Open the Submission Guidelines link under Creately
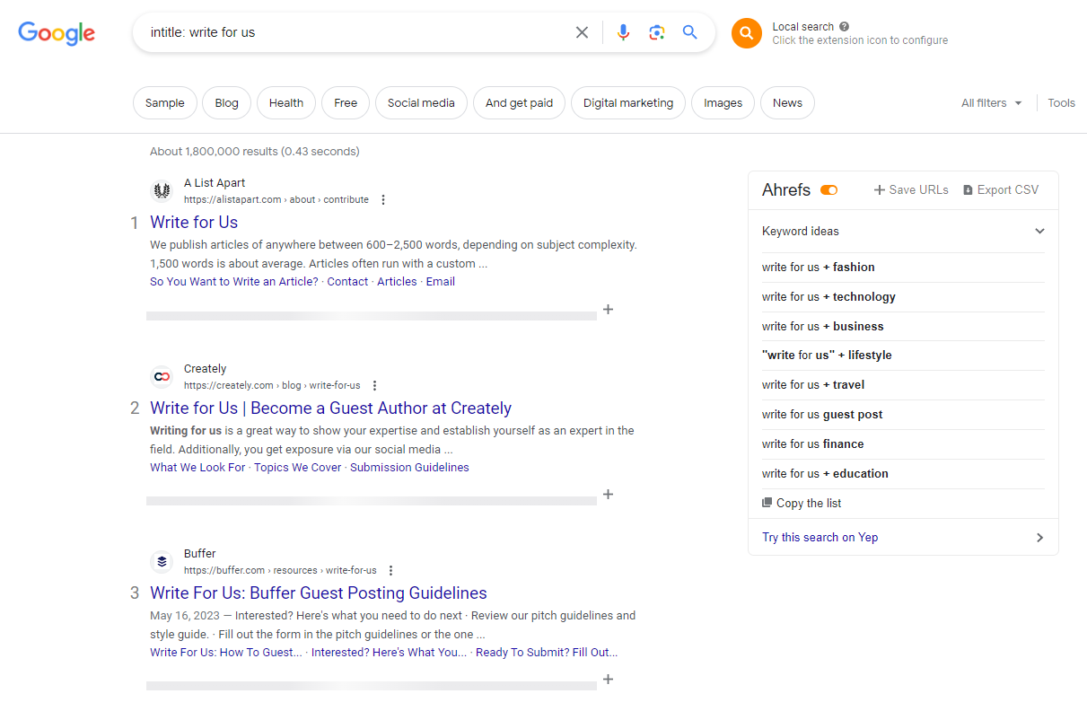Viewport: 1087px width, 720px height. 409,467
